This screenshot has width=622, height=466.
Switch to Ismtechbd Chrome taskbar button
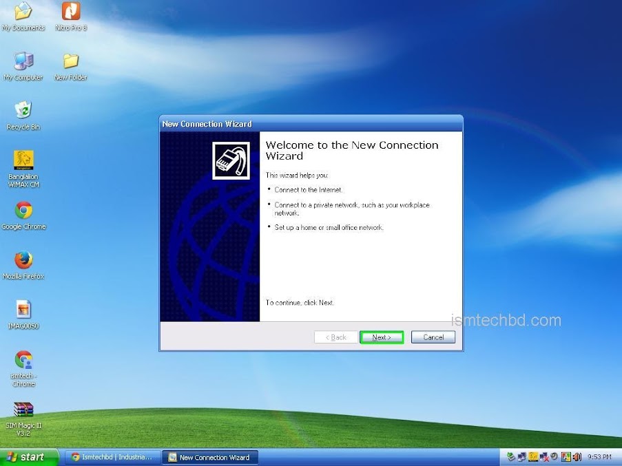point(112,457)
